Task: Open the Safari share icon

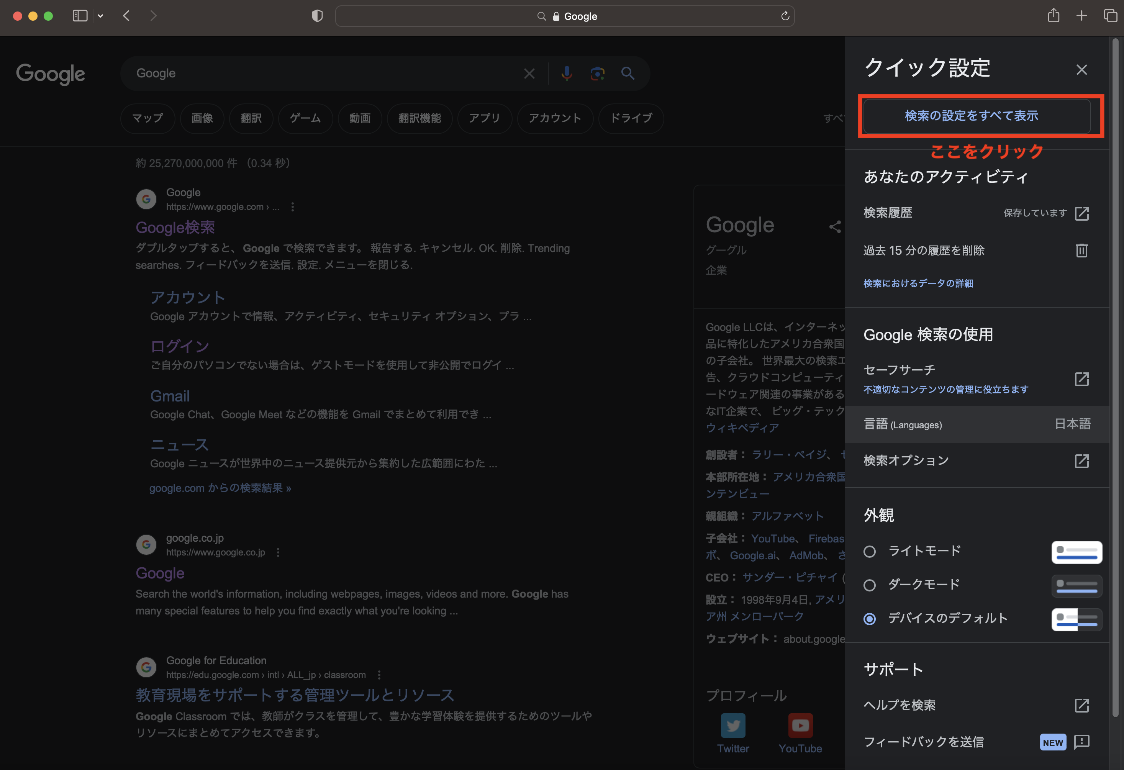Action: (1054, 15)
